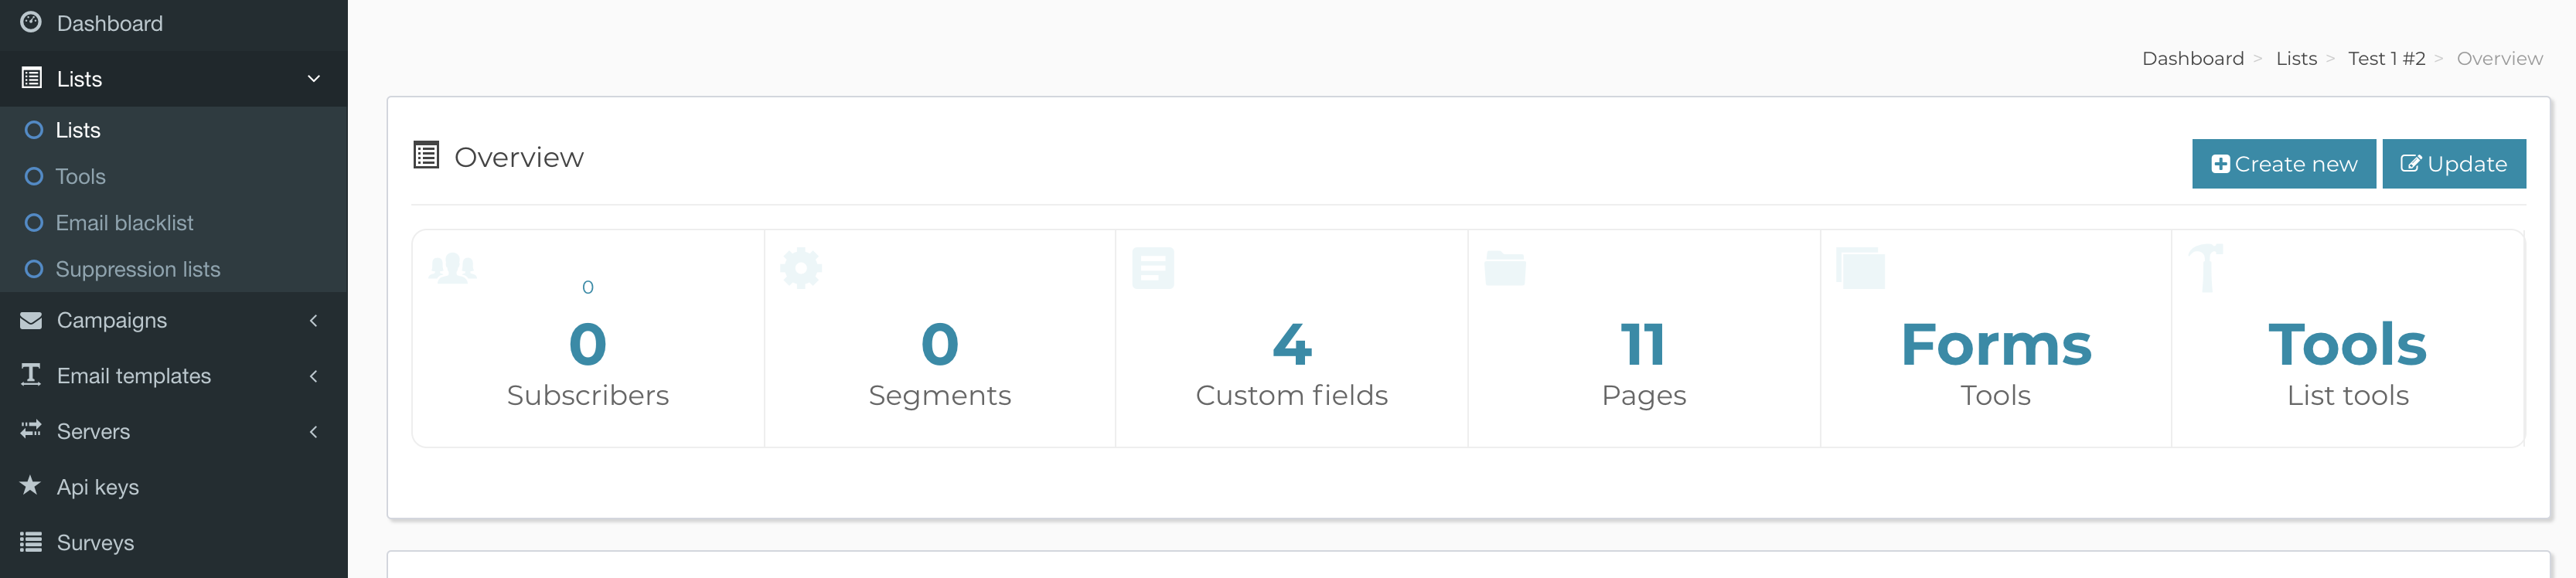This screenshot has height=578, width=2576.
Task: Expand the Servers section
Action: click(313, 431)
